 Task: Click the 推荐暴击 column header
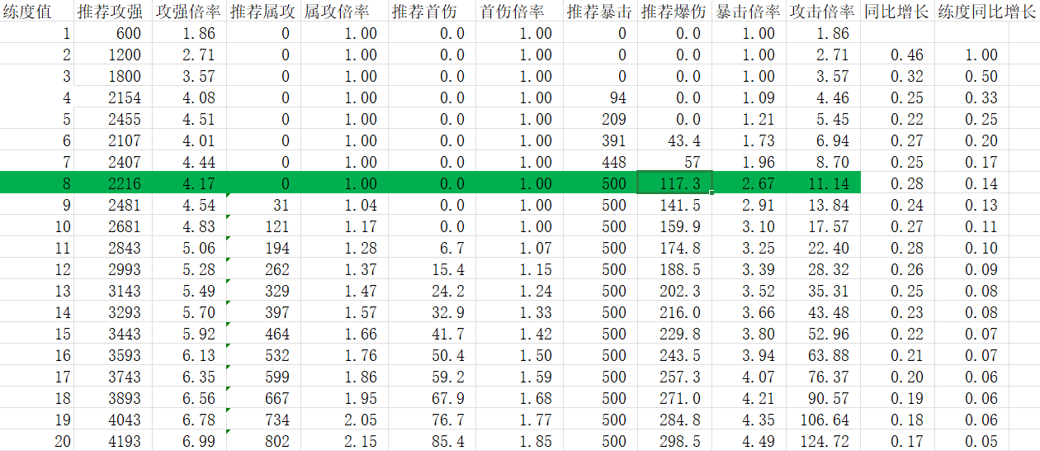point(600,12)
